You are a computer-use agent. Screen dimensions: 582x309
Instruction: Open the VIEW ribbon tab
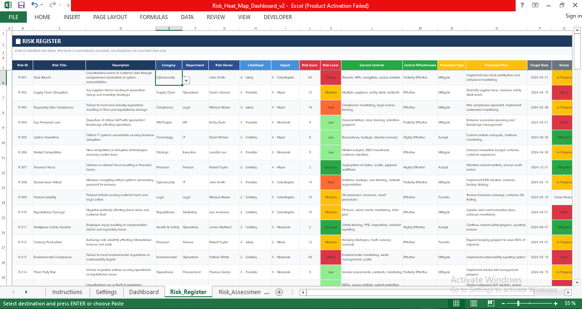244,17
